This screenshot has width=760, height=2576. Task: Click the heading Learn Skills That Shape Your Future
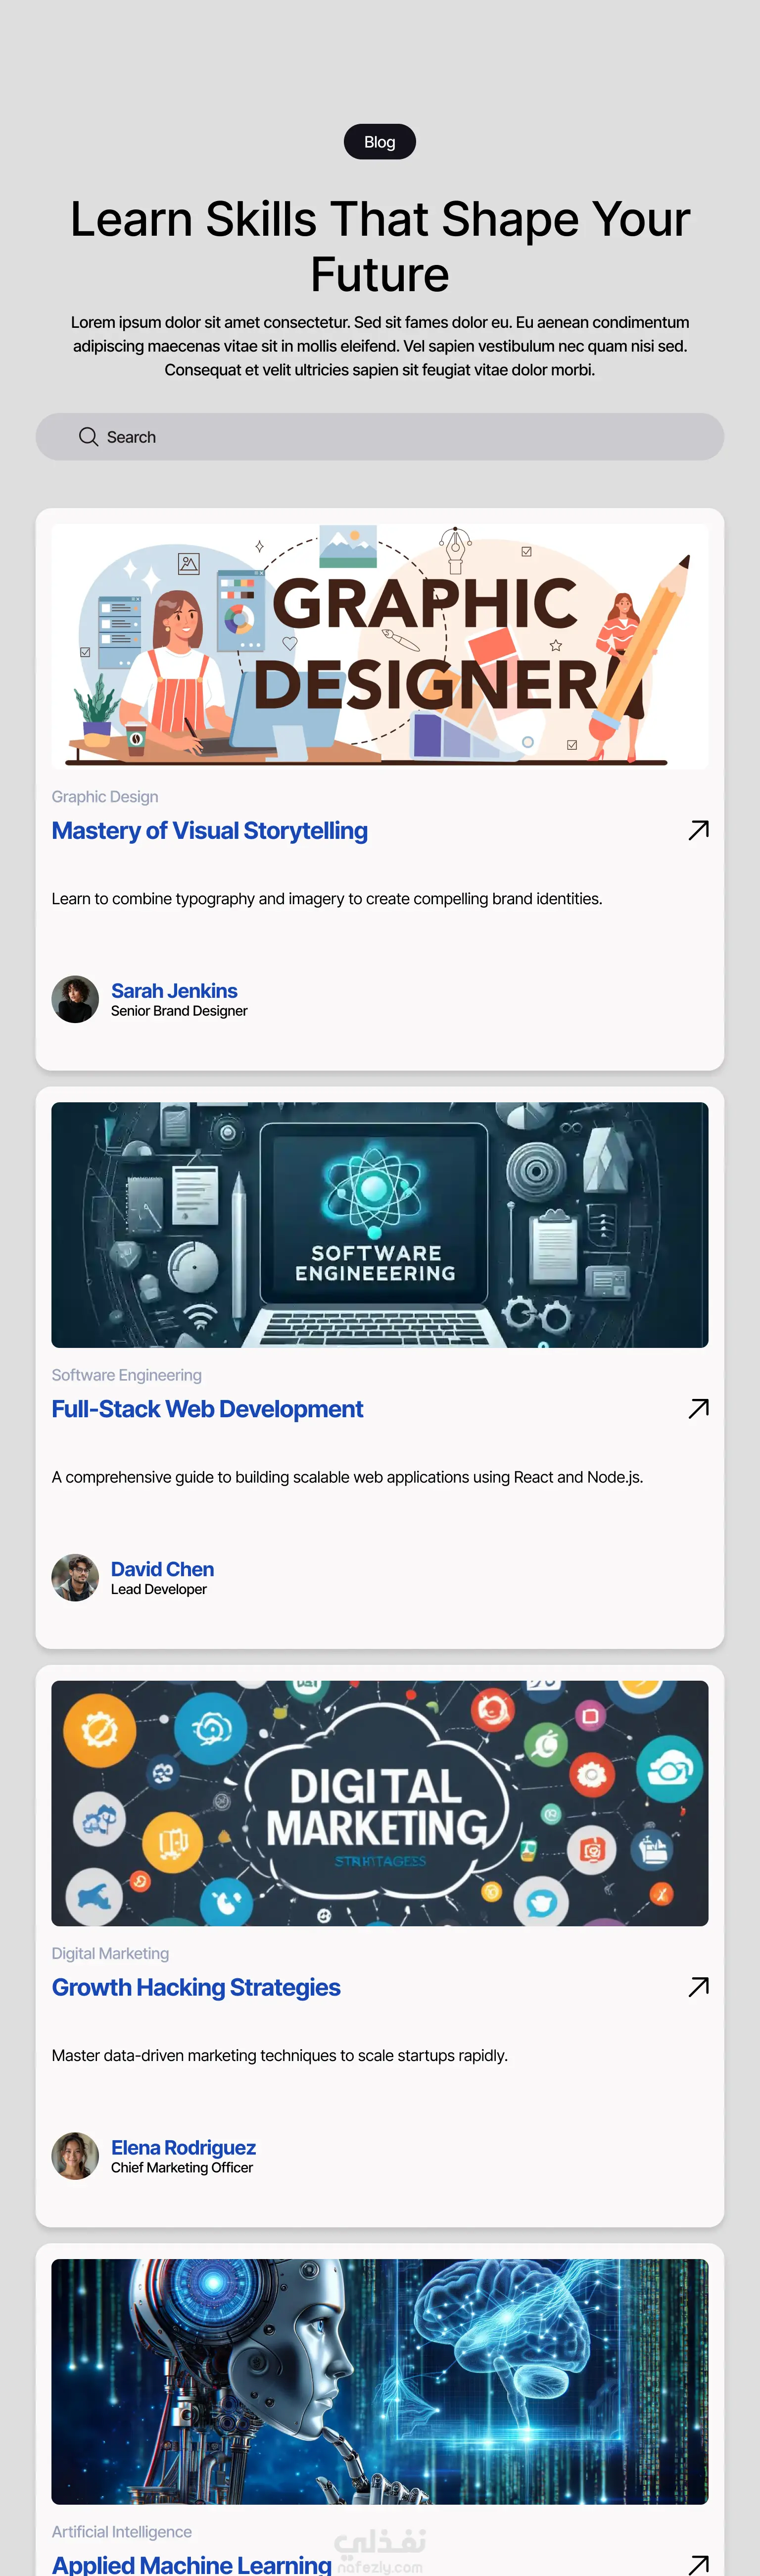click(380, 246)
